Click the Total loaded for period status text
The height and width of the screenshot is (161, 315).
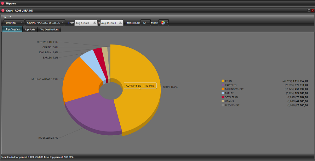click(x=37, y=157)
